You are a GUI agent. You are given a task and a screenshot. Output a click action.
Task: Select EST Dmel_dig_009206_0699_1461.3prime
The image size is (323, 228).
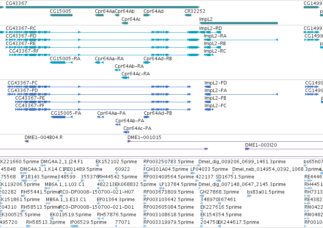pos(242,162)
